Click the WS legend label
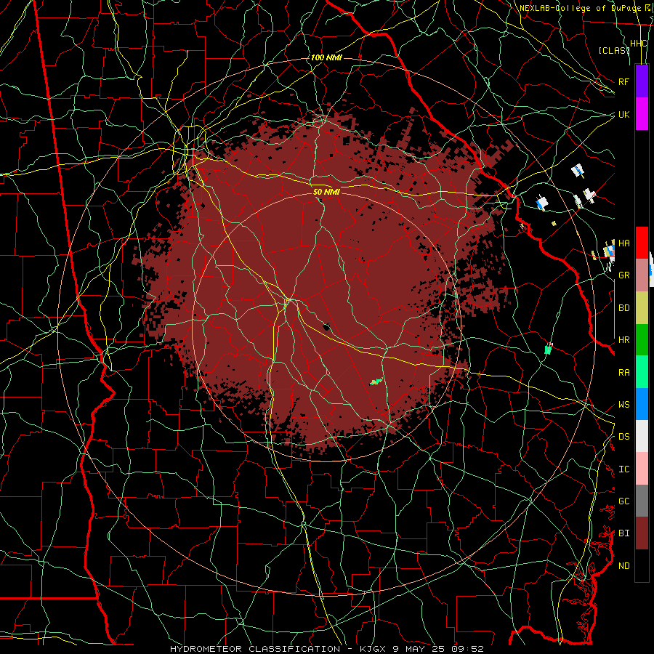The width and height of the screenshot is (654, 654). [x=624, y=405]
